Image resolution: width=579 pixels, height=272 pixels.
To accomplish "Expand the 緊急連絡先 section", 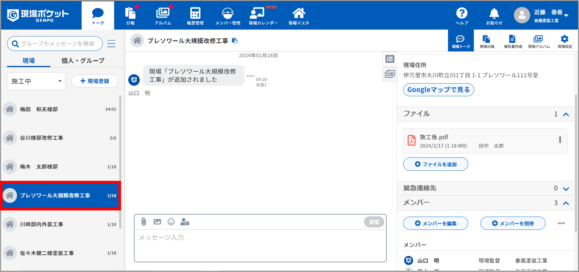I will [566, 189].
